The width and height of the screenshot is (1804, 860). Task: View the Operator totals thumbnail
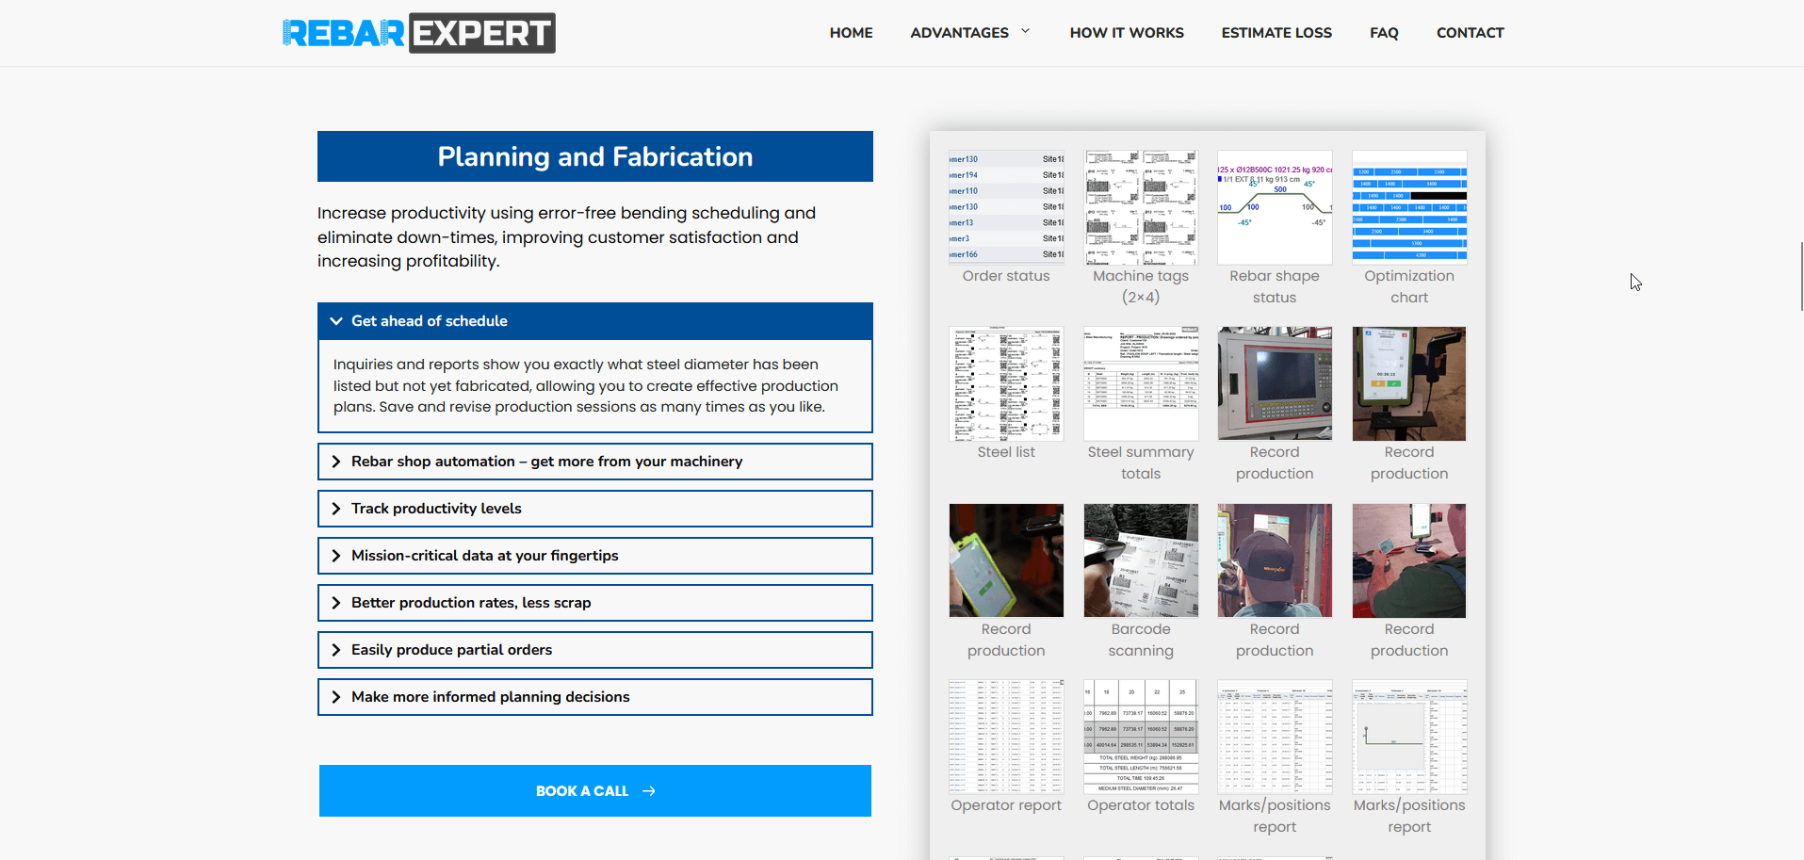point(1141,738)
